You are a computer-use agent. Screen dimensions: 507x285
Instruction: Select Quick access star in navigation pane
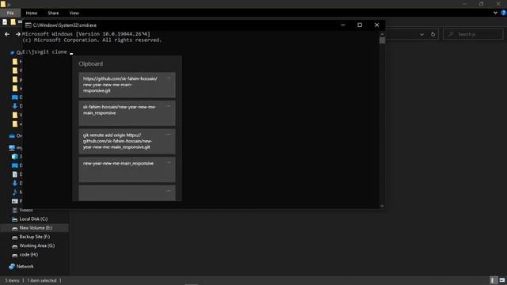click(12, 52)
